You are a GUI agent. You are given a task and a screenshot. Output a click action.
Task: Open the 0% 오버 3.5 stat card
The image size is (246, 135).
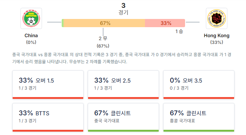(x=199, y=85)
